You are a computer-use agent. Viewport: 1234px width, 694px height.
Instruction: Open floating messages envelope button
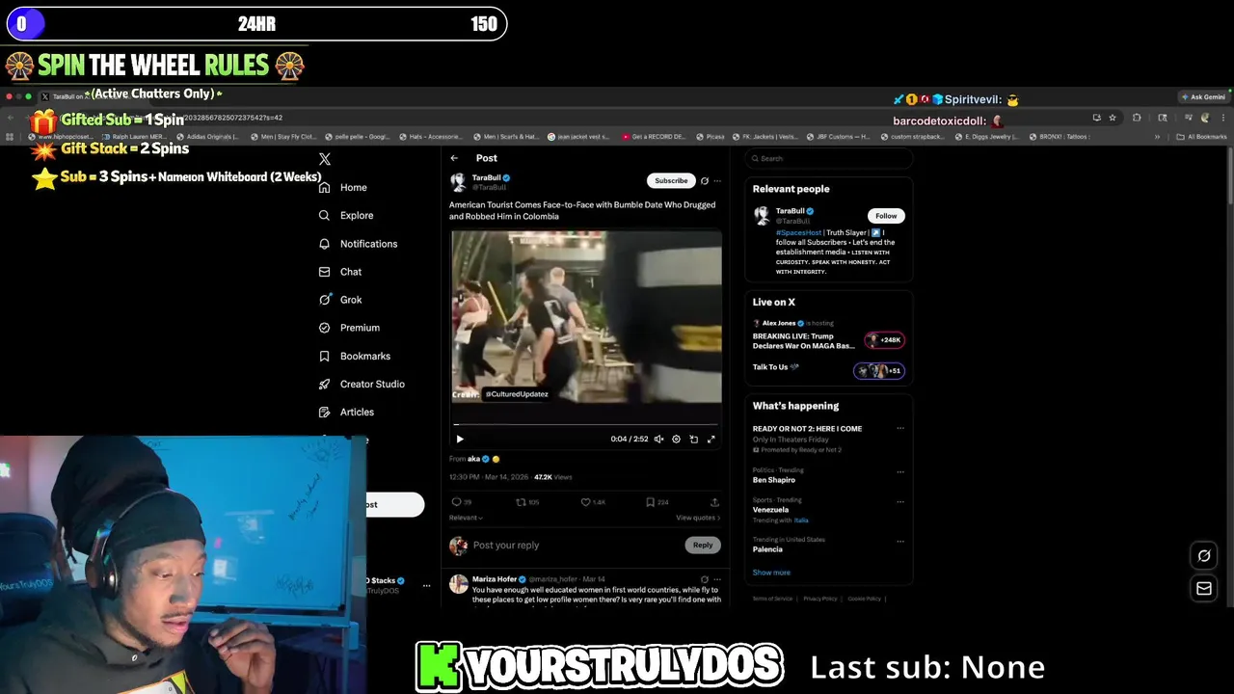(x=1204, y=588)
